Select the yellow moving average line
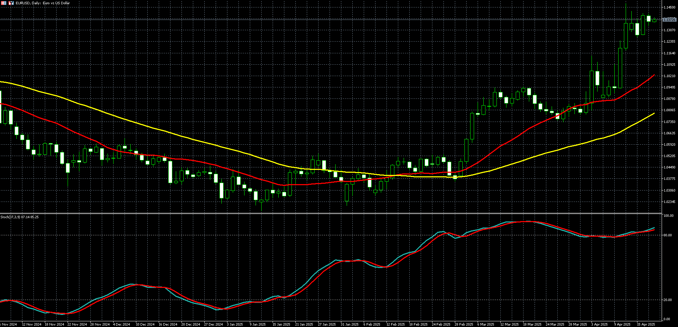This screenshot has height=327, width=678. (x=214, y=145)
